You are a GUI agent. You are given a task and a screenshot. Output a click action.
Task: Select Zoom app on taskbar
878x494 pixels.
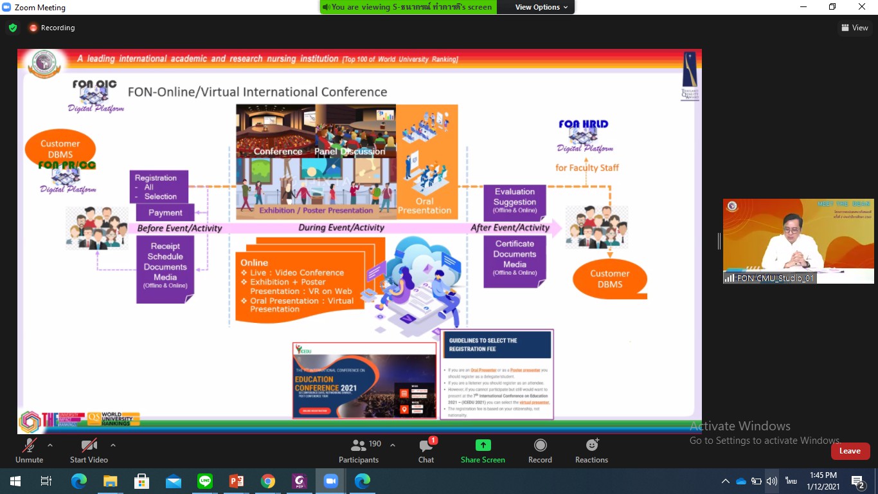coord(331,481)
